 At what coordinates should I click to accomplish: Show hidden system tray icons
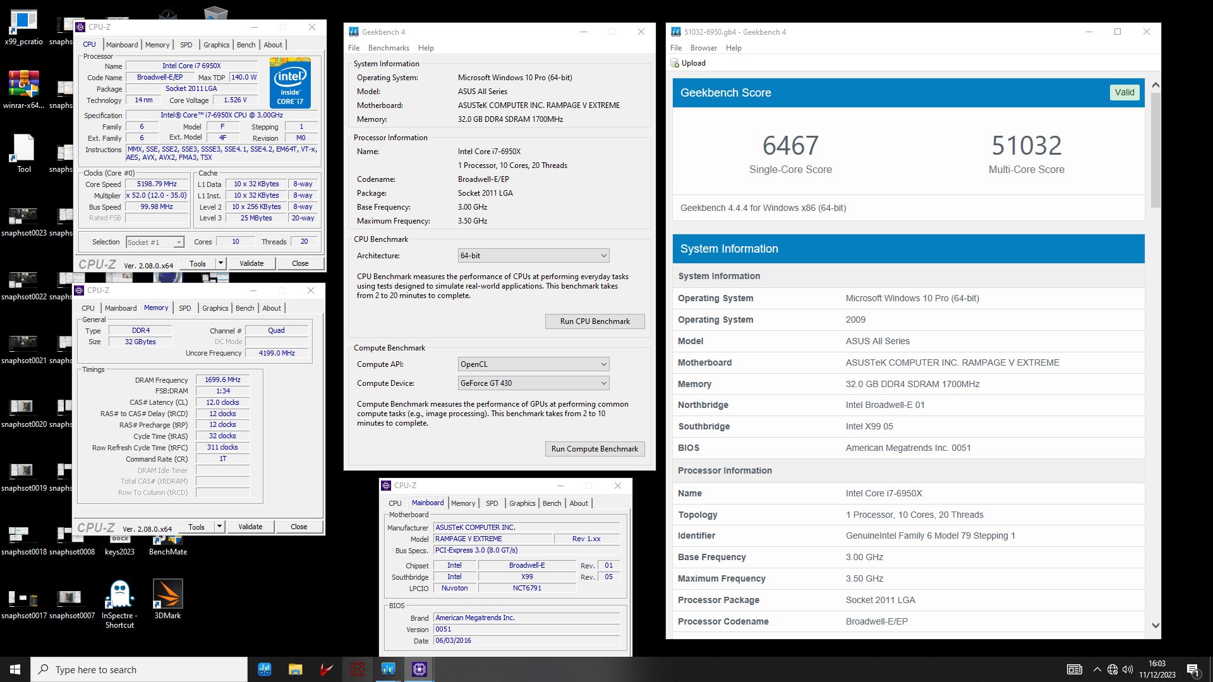(1097, 669)
